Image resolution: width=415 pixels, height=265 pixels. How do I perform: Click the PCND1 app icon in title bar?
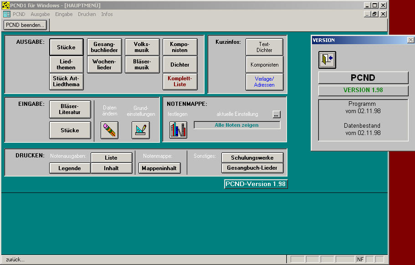click(5, 5)
